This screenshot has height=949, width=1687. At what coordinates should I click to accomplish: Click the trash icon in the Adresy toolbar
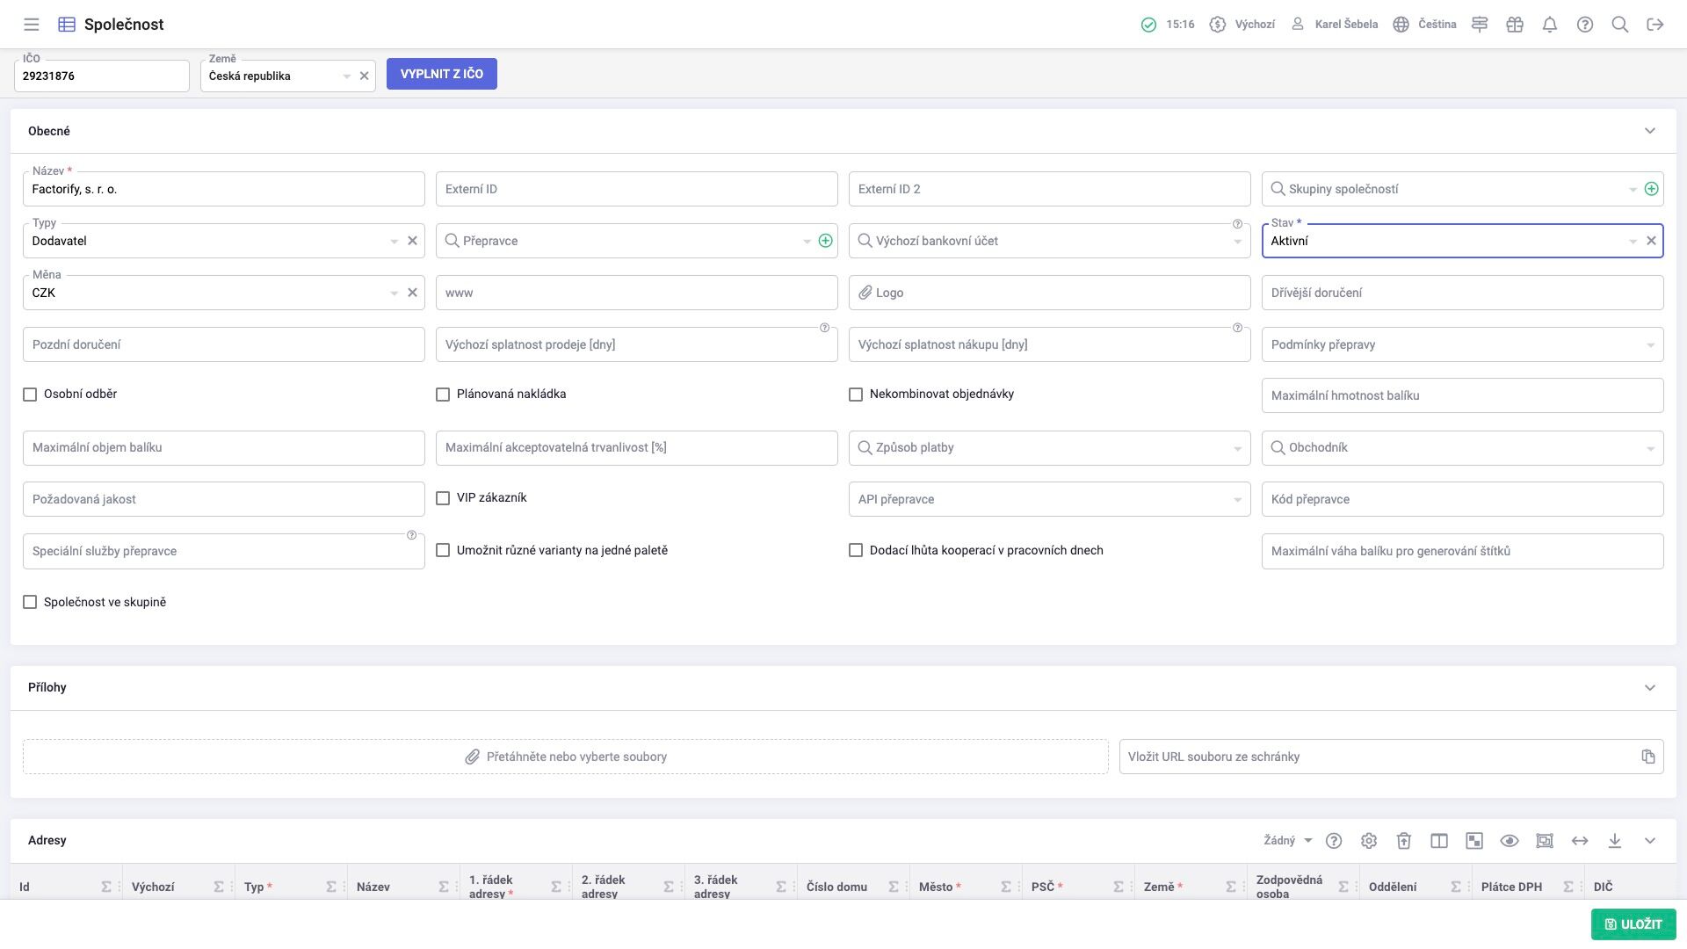click(x=1404, y=841)
